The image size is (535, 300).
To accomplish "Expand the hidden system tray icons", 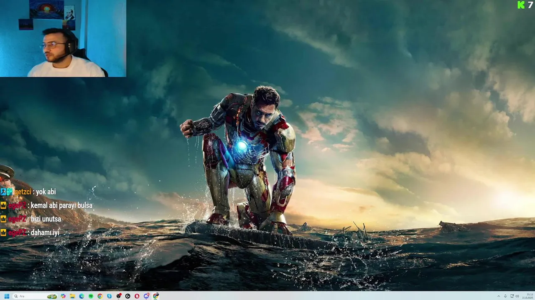I will click(499, 296).
